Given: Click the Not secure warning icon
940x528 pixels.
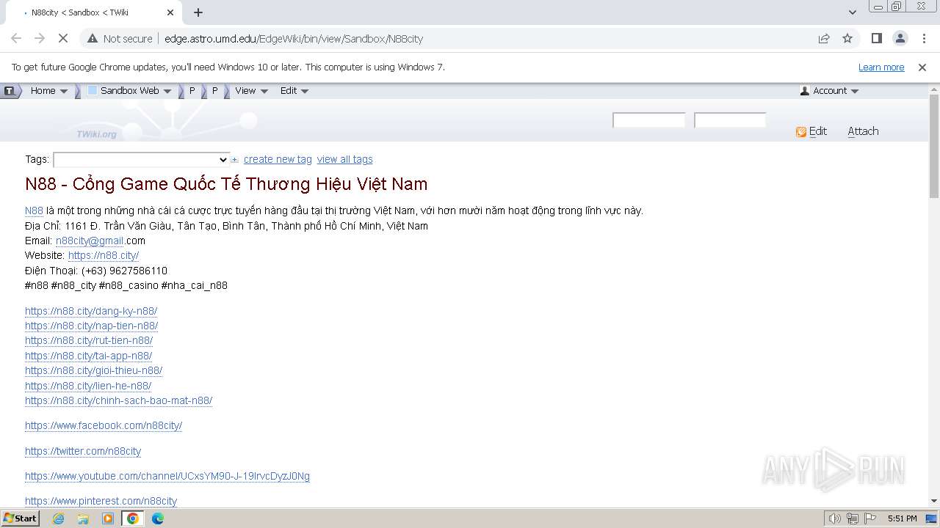Looking at the screenshot, I should point(92,38).
